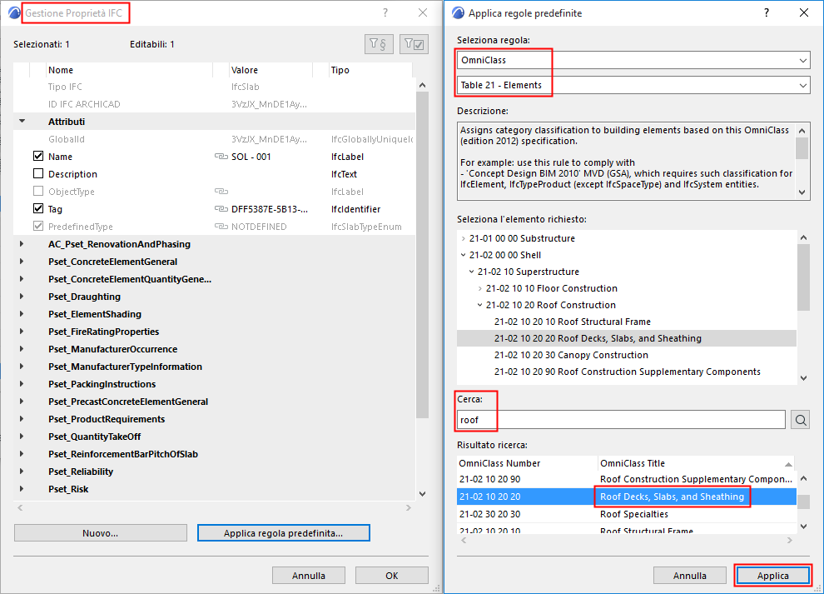824x594 pixels.
Task: Click OK in Gestione Proprietà IFC
Action: [x=392, y=576]
